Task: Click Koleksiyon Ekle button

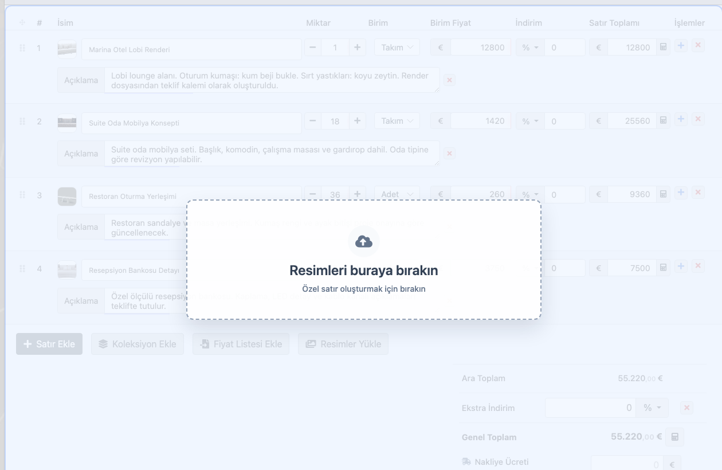Action: pos(138,344)
